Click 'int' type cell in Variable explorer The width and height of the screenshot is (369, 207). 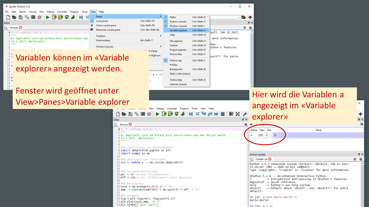click(x=262, y=135)
